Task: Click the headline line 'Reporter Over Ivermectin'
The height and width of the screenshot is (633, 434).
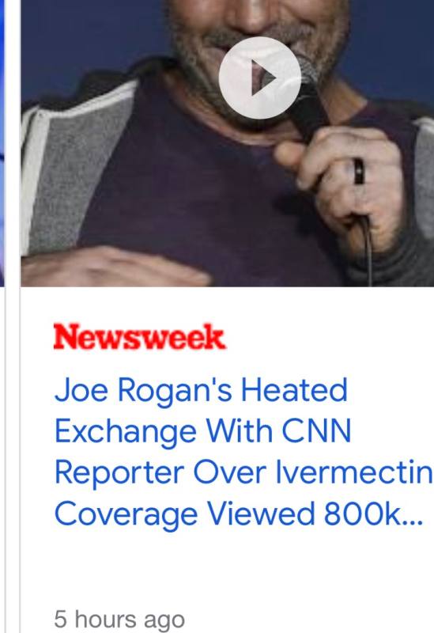Action: coord(243,472)
